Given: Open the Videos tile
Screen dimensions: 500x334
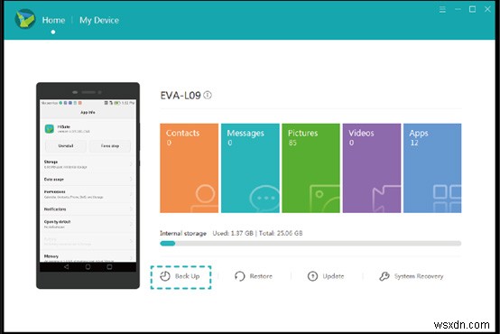Looking at the screenshot, I should pos(372,168).
